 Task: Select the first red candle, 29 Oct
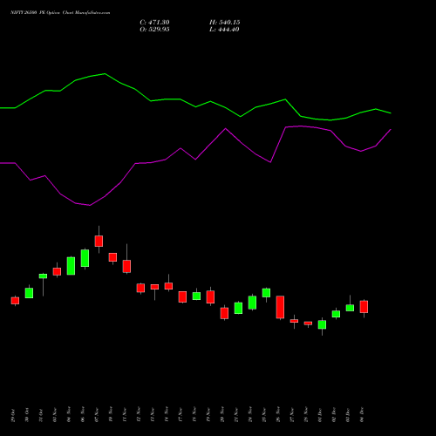[x=15, y=301]
